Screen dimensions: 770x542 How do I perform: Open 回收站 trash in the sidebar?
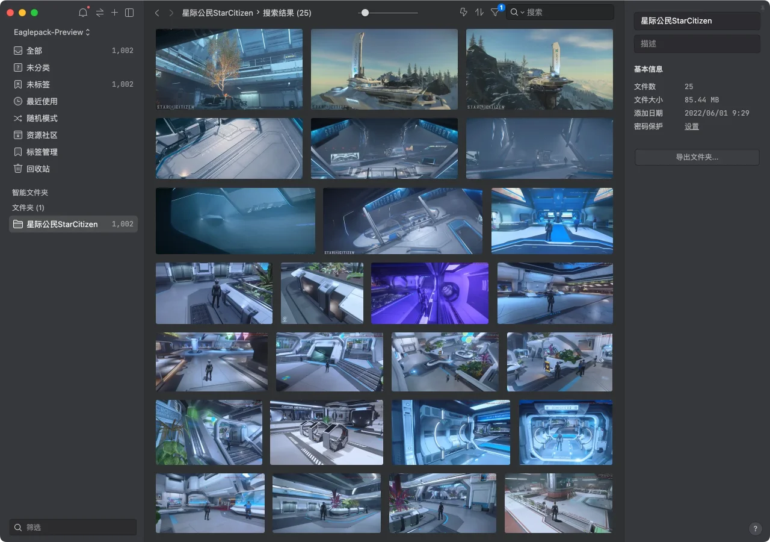click(x=73, y=169)
